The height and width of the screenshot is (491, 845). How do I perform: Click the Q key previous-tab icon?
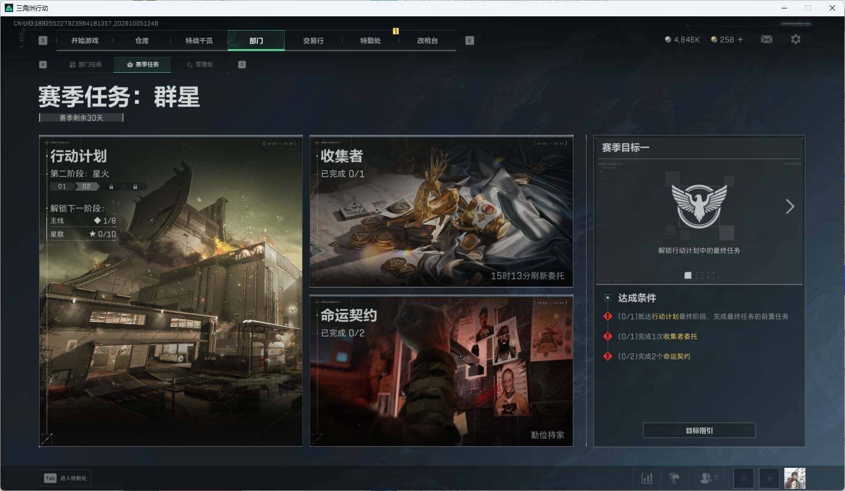point(43,41)
